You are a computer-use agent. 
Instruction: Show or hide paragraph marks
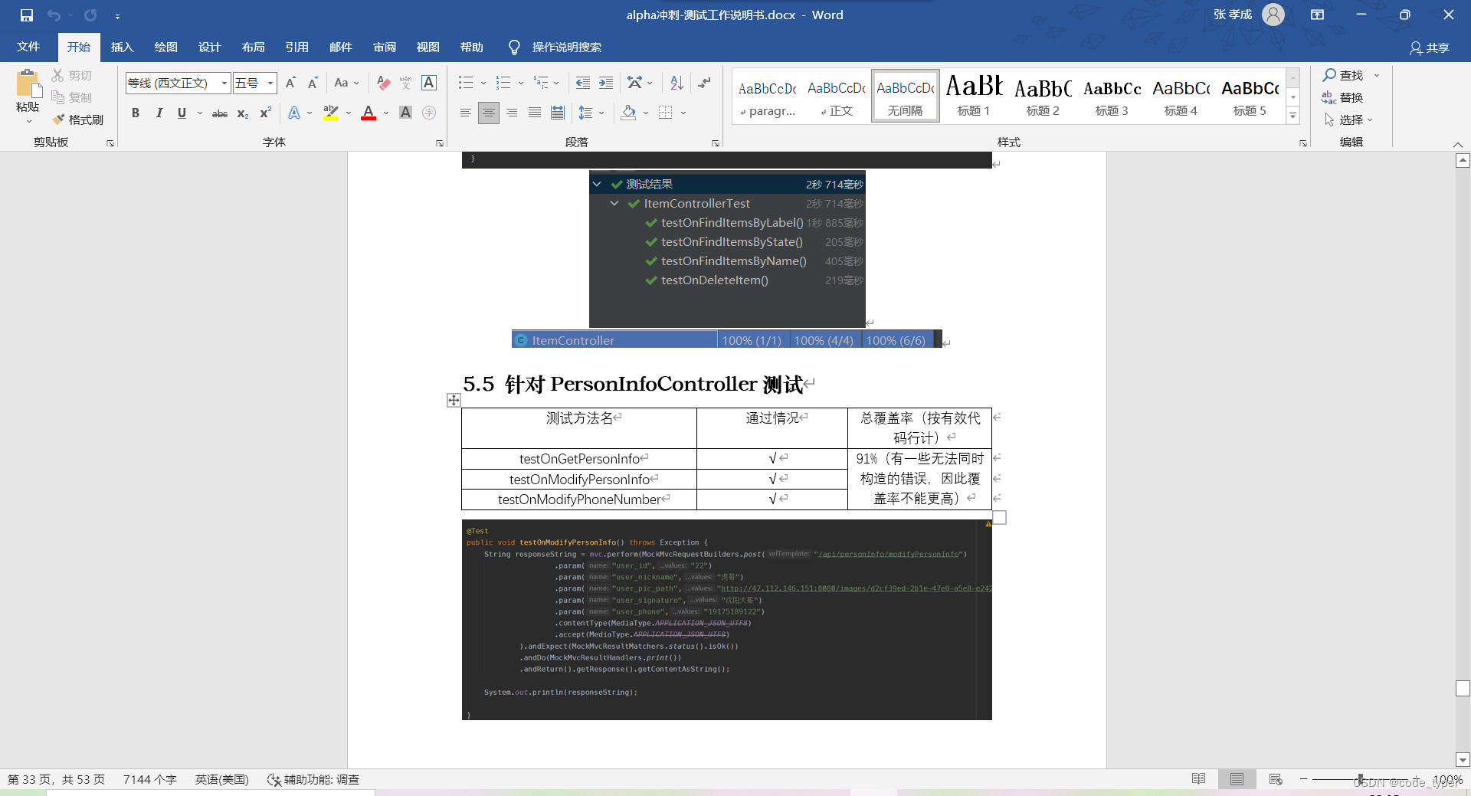pyautogui.click(x=705, y=83)
